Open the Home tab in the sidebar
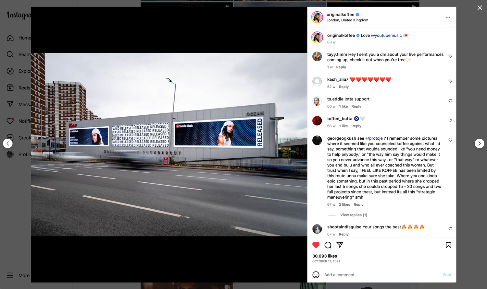 [x=19, y=38]
